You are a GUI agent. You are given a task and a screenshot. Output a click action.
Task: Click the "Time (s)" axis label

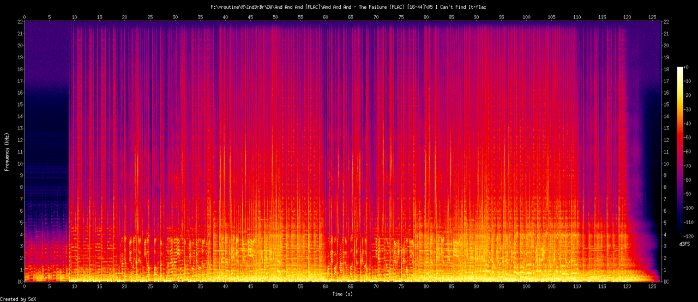click(x=343, y=294)
